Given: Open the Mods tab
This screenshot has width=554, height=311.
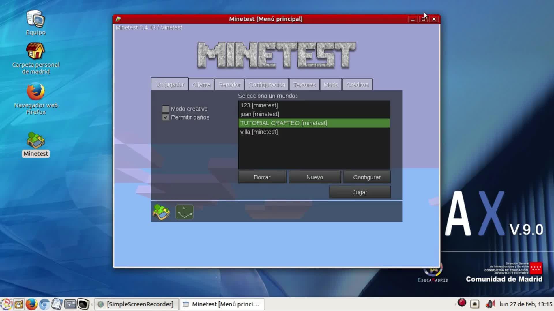Looking at the screenshot, I should pyautogui.click(x=331, y=85).
